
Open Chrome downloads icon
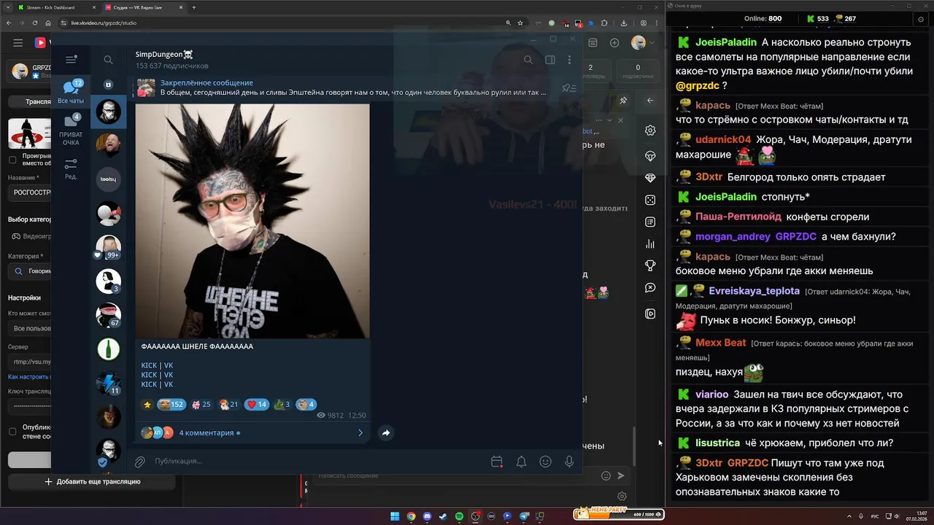pyautogui.click(x=624, y=23)
